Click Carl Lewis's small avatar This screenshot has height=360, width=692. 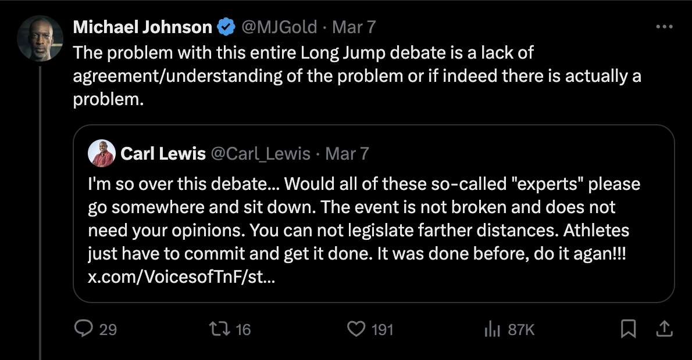coord(101,154)
